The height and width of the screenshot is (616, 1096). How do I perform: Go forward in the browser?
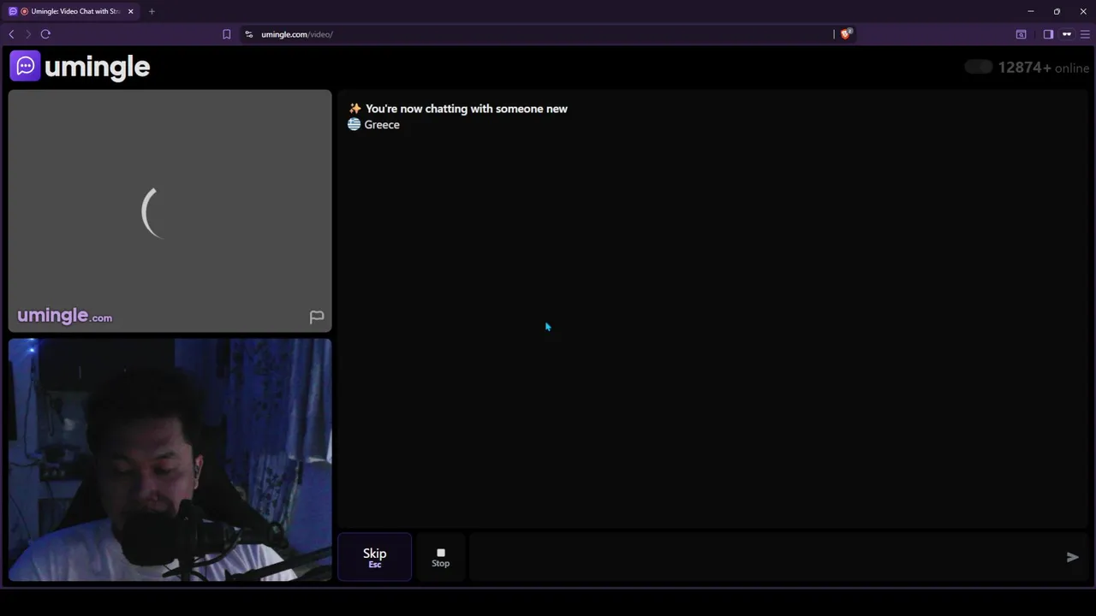coord(28,34)
